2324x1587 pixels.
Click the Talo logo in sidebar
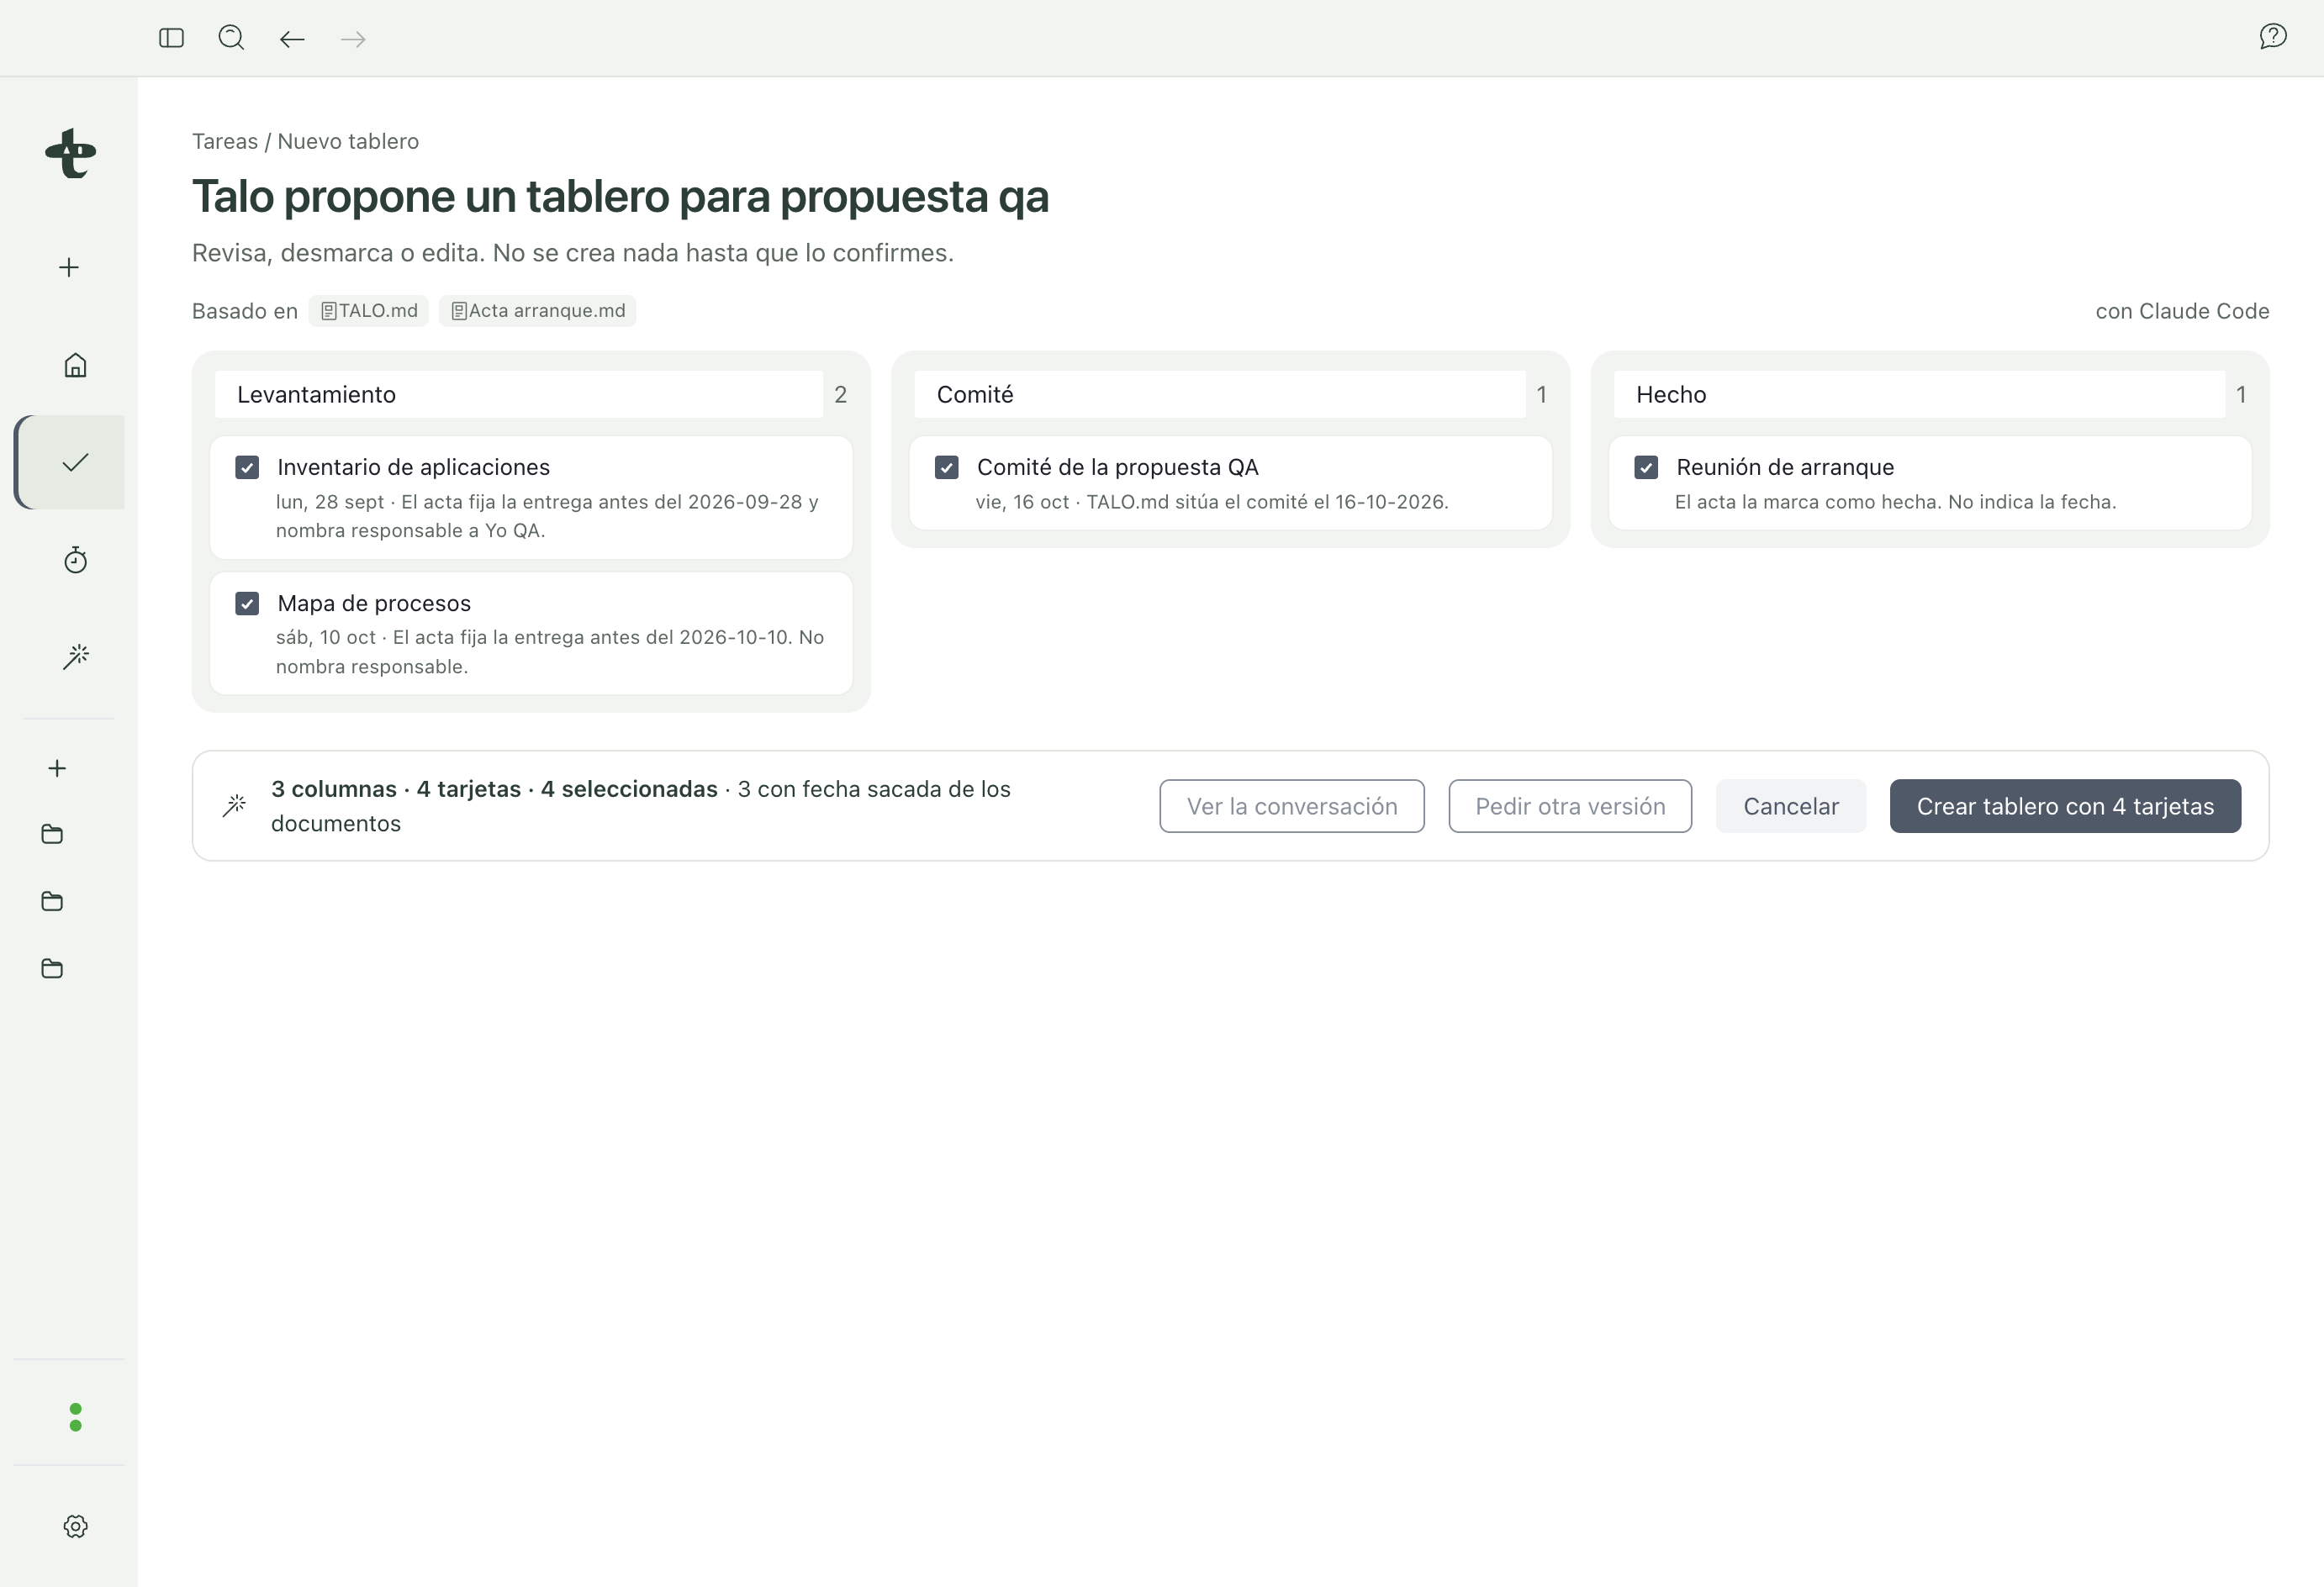(70, 153)
